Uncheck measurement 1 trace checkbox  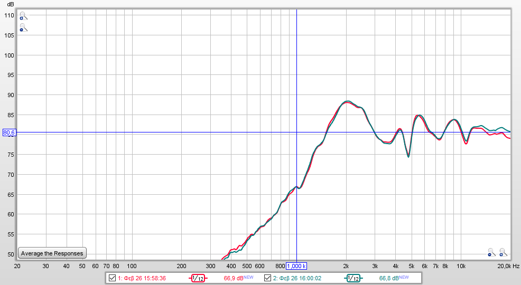click(x=113, y=278)
